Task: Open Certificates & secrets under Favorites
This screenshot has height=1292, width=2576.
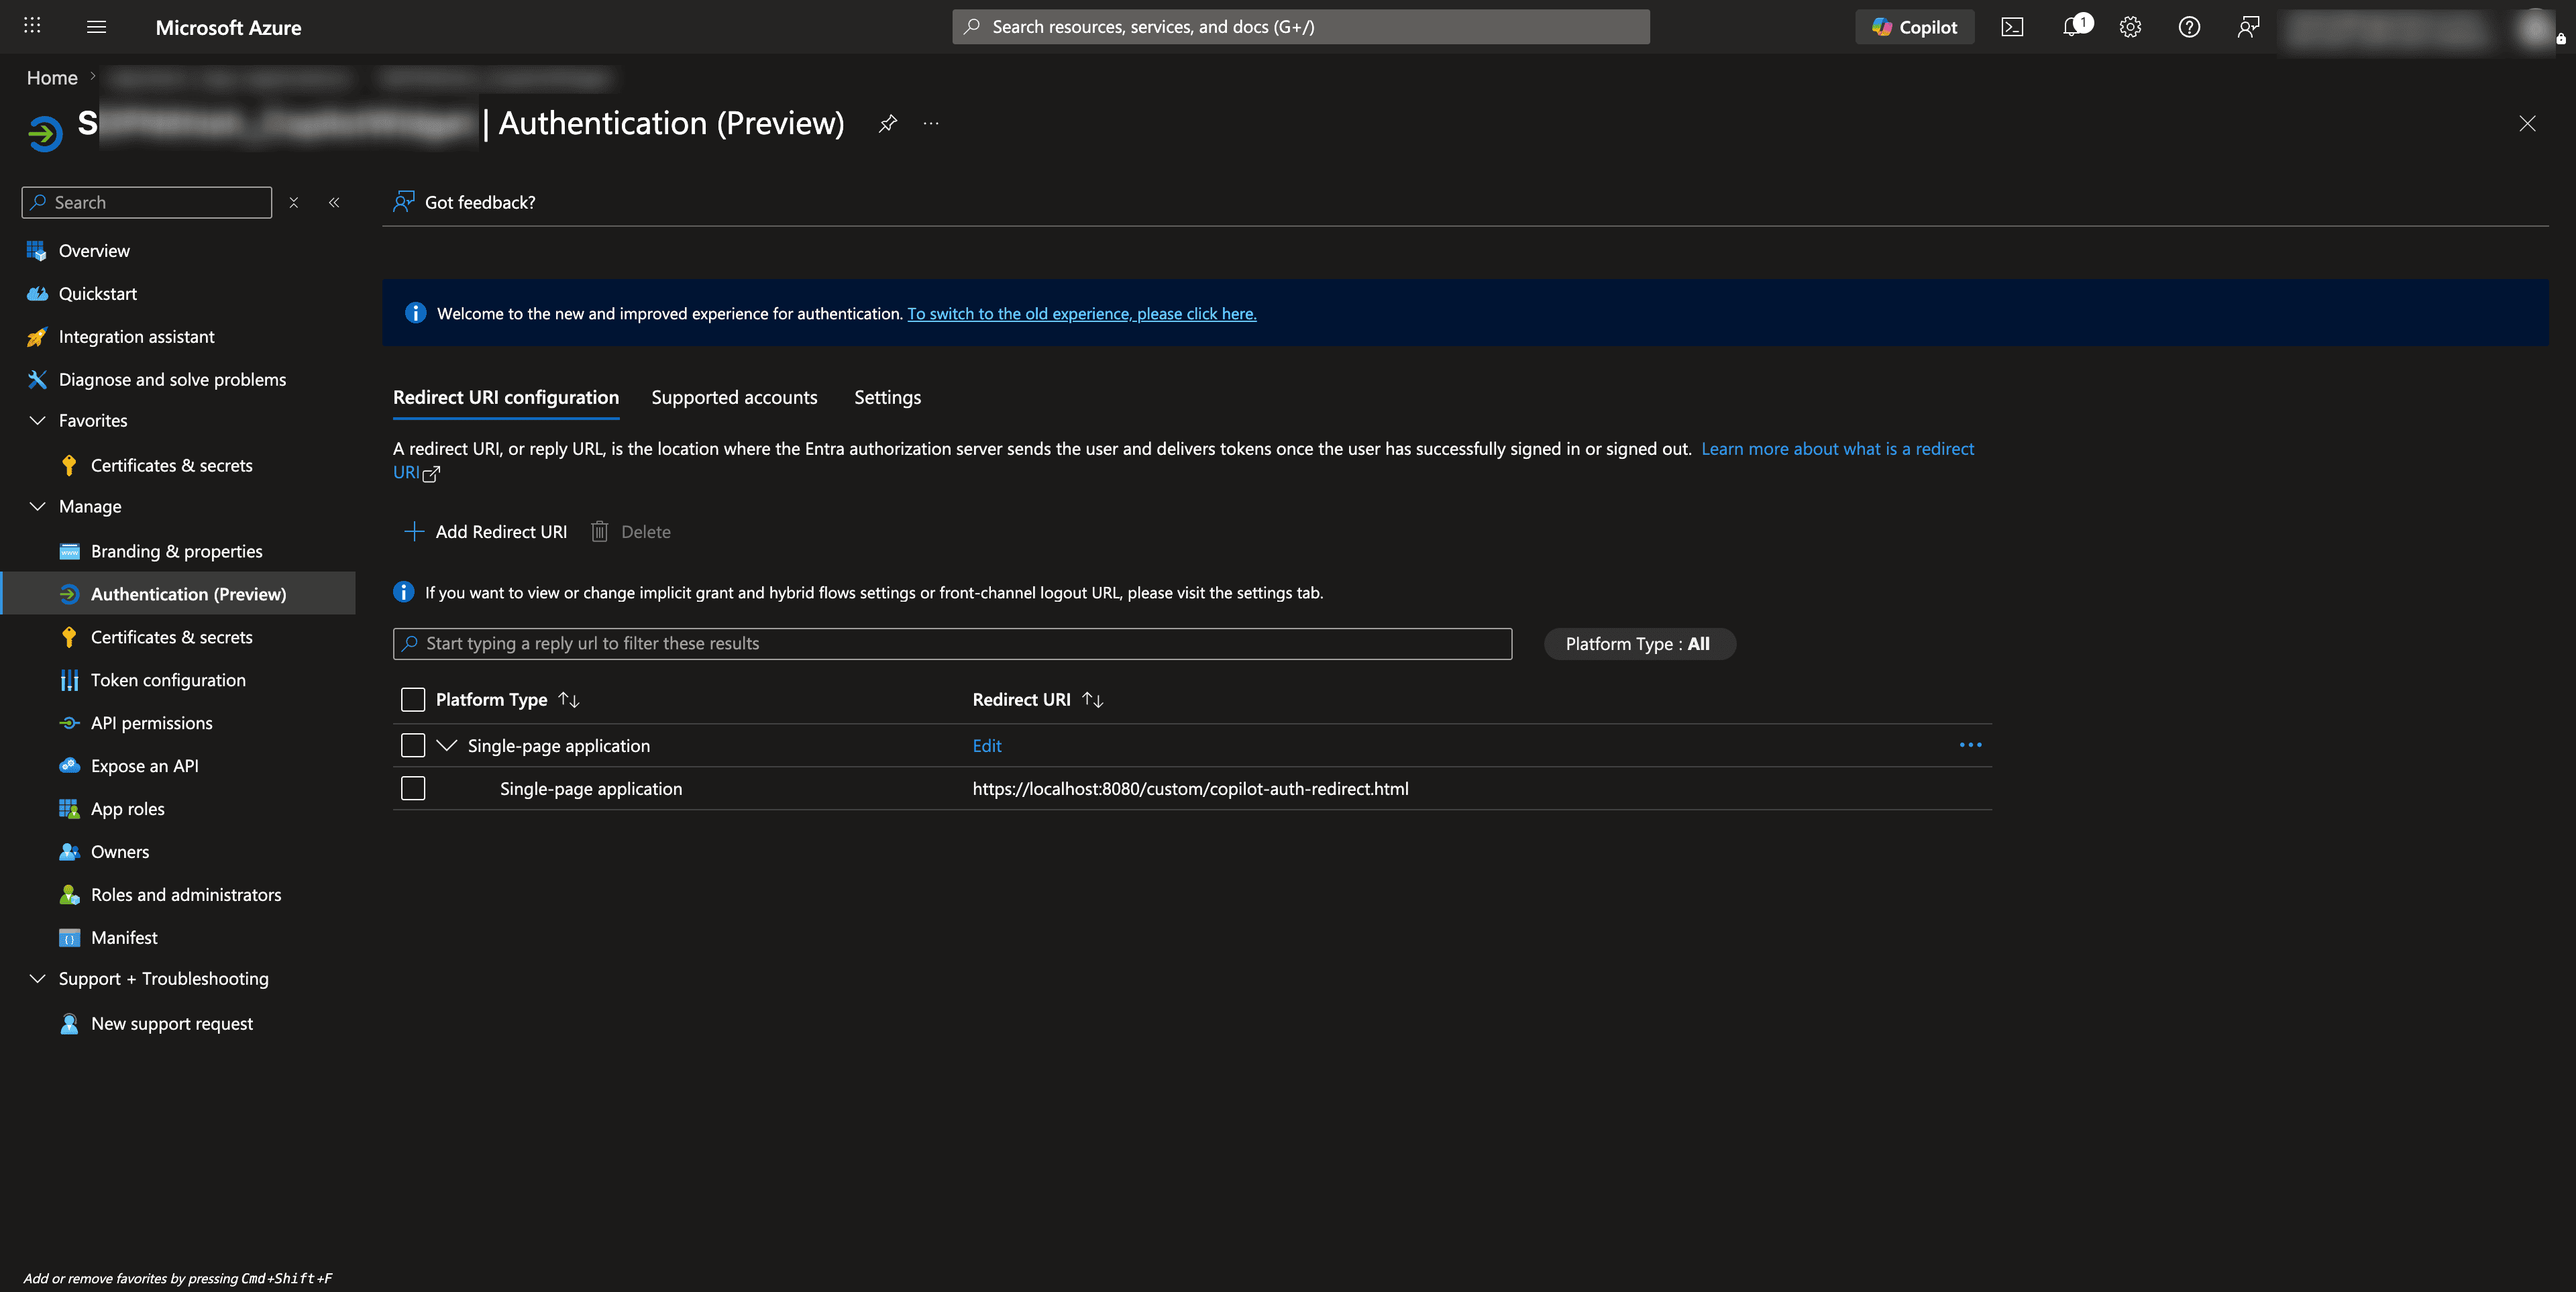Action: coord(171,466)
